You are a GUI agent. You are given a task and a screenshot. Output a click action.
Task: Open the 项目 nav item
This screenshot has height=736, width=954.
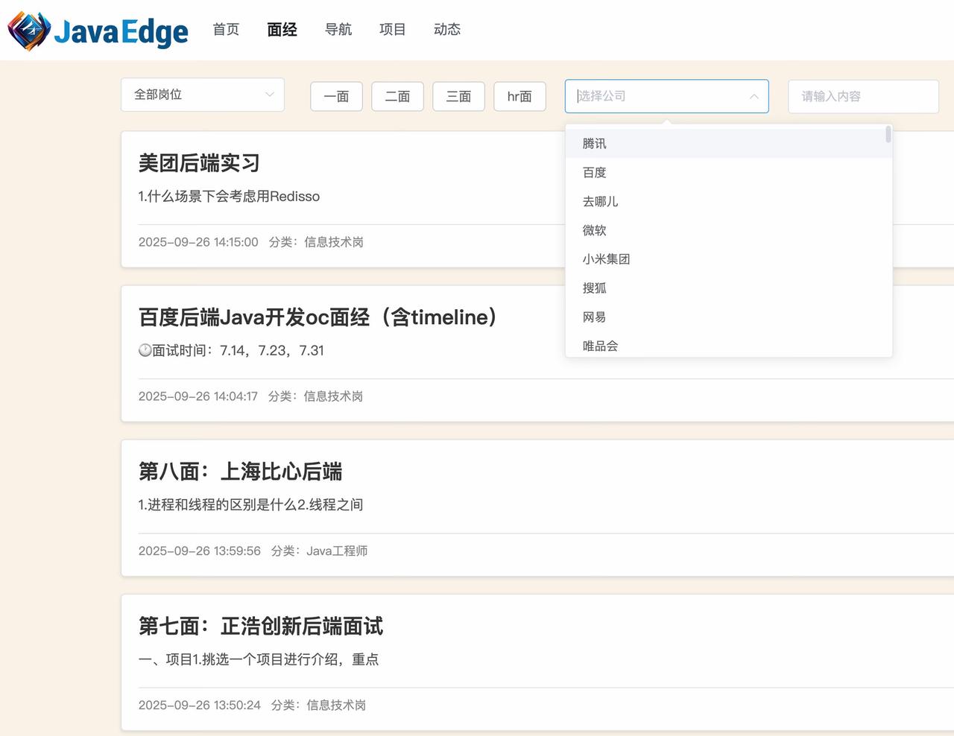(x=393, y=29)
